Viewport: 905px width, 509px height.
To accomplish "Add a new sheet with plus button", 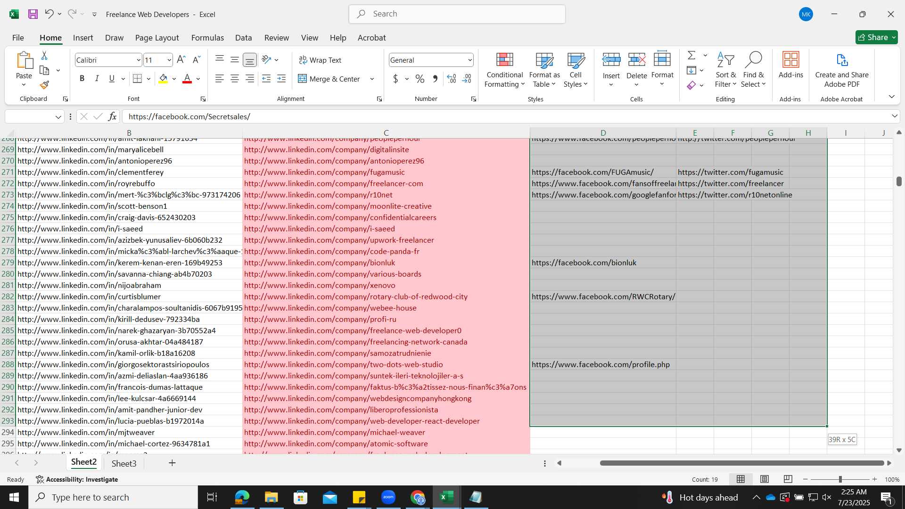I will click(172, 463).
